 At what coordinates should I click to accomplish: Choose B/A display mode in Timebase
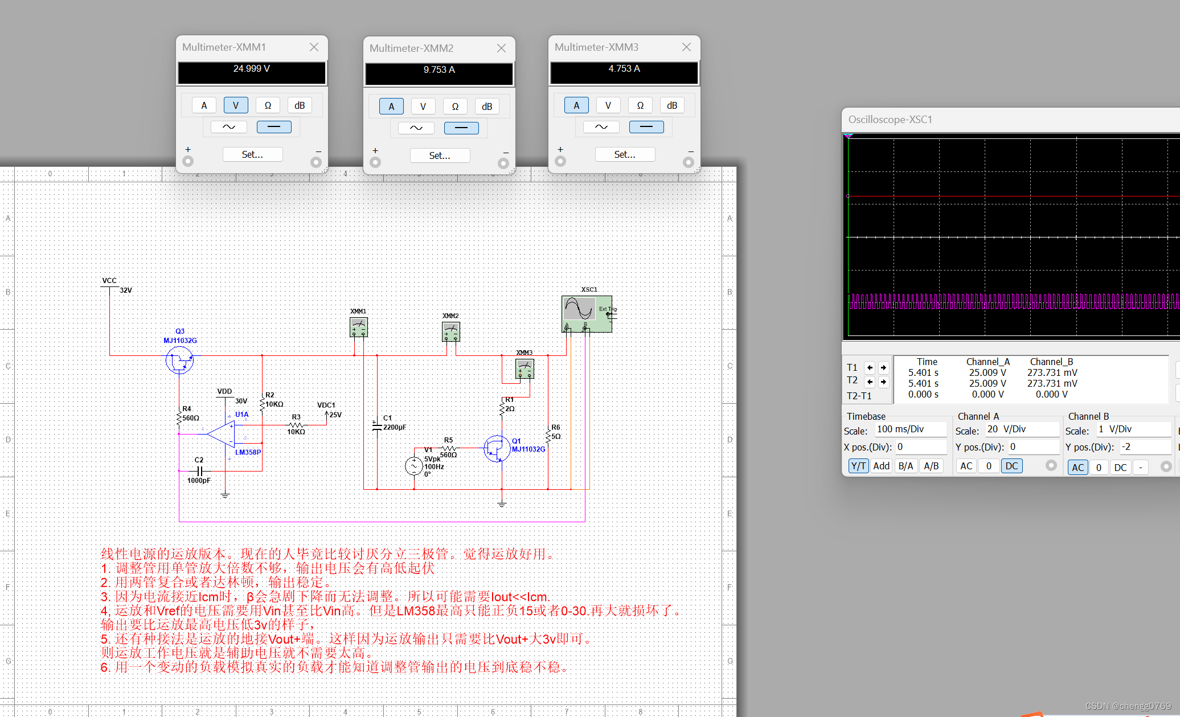point(906,466)
